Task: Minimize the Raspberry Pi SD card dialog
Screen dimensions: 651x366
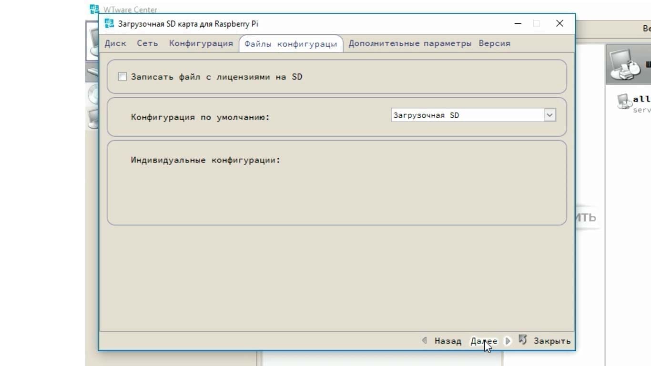Action: [518, 23]
